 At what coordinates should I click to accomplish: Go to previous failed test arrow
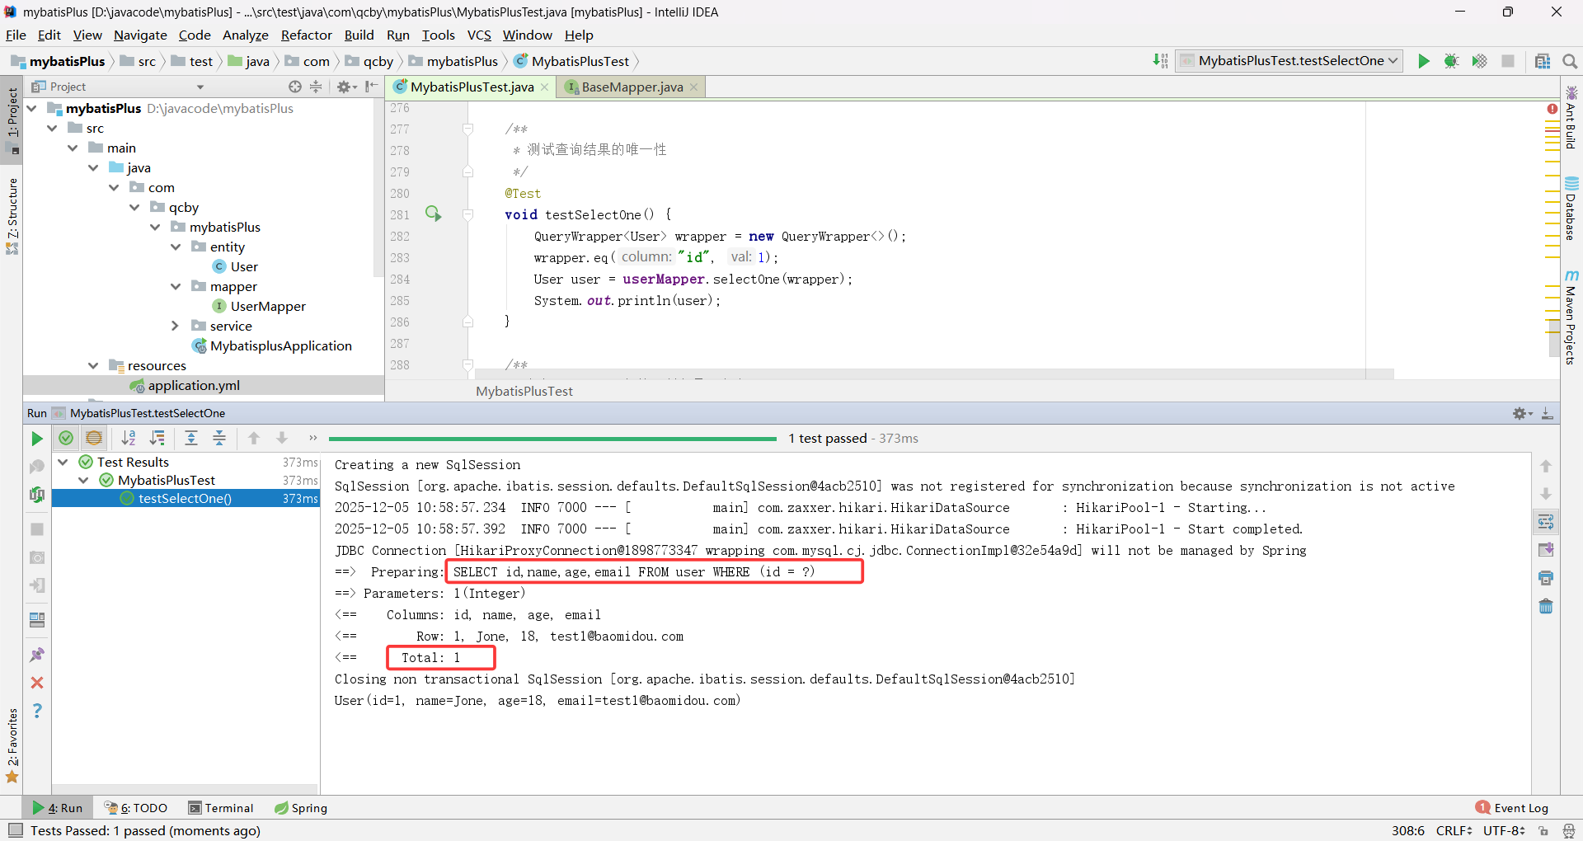pyautogui.click(x=254, y=439)
